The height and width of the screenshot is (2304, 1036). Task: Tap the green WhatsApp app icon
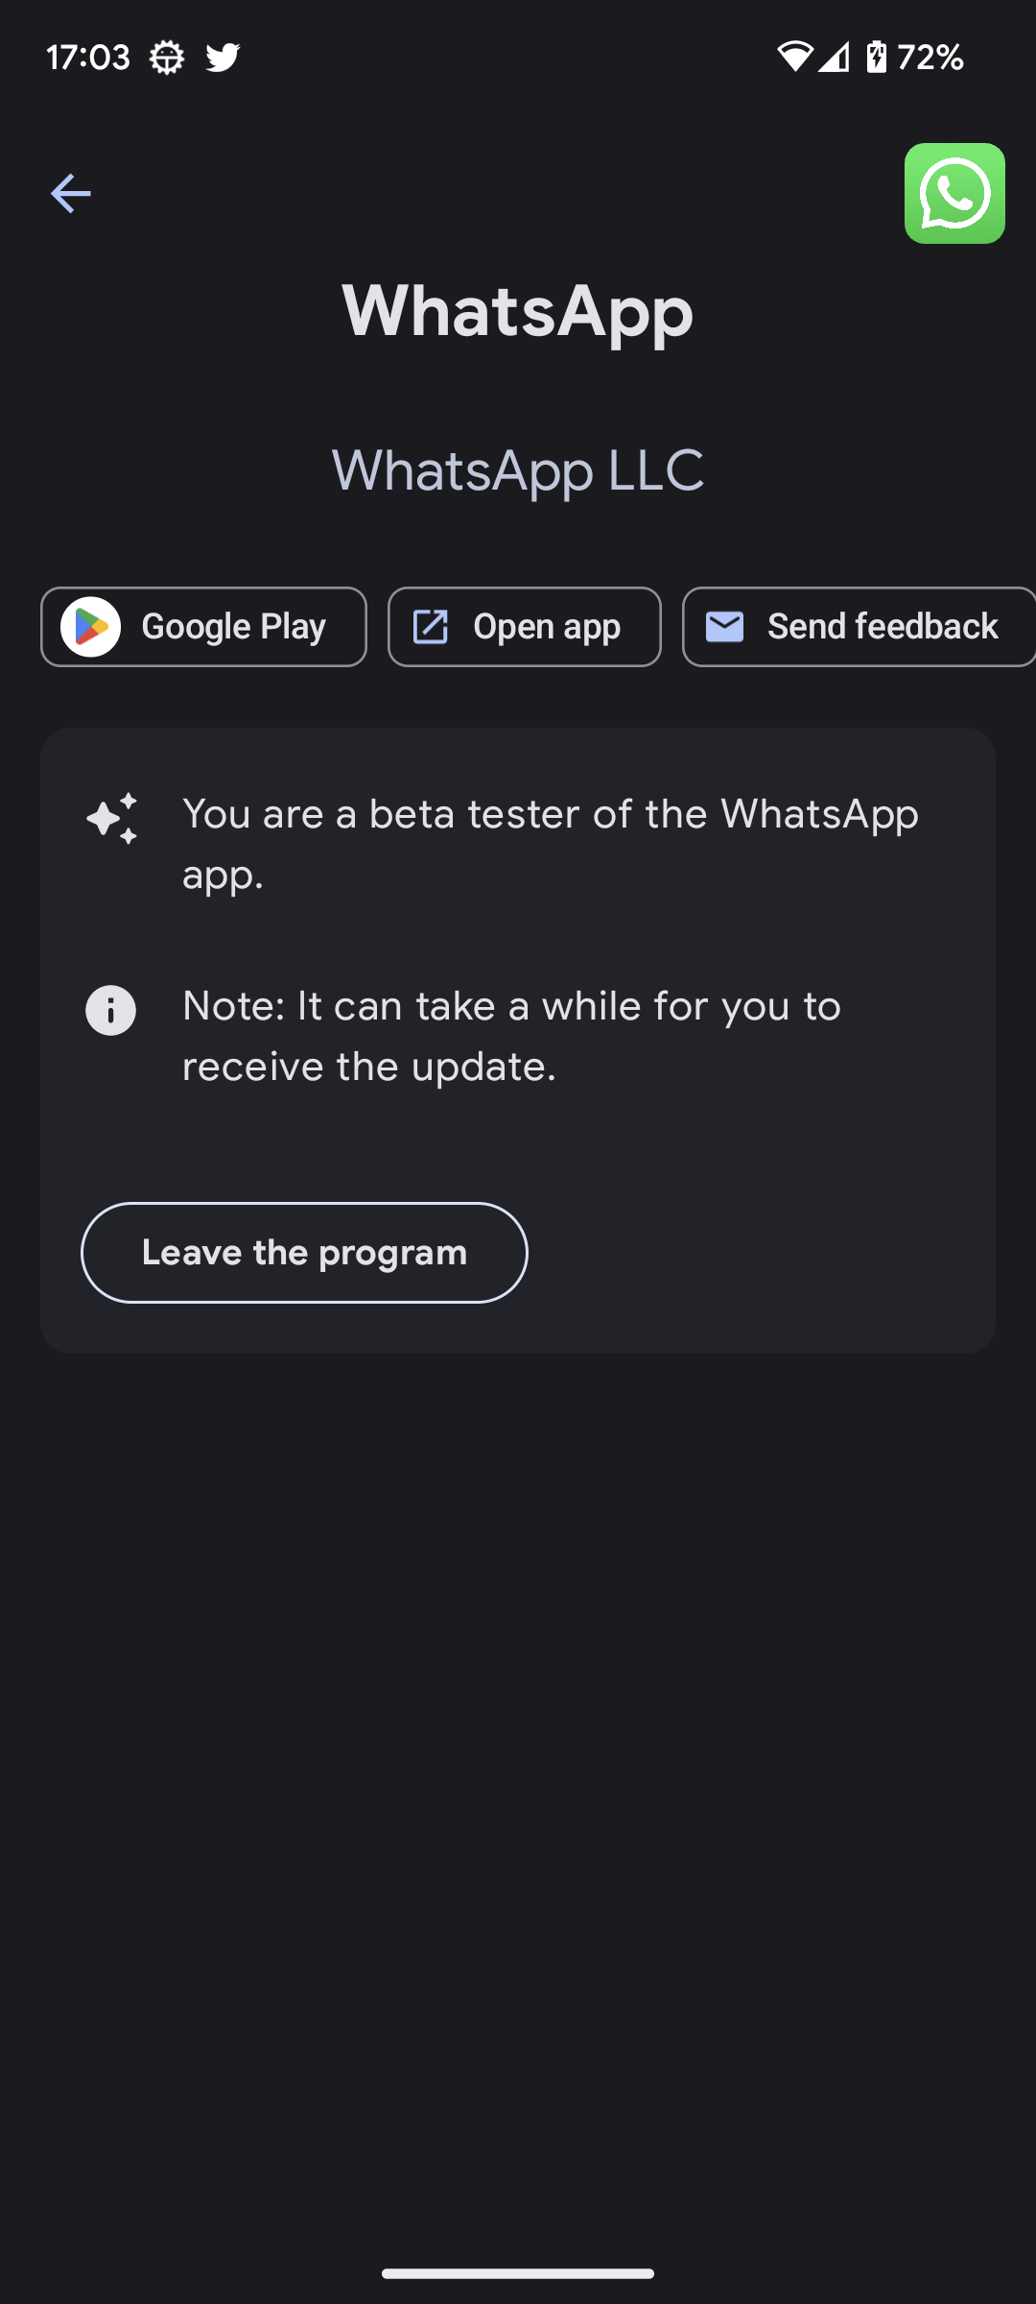point(954,193)
